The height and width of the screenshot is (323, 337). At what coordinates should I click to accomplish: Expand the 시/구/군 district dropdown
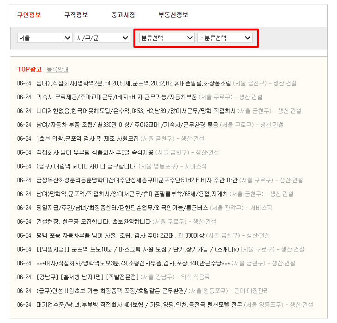tap(102, 38)
